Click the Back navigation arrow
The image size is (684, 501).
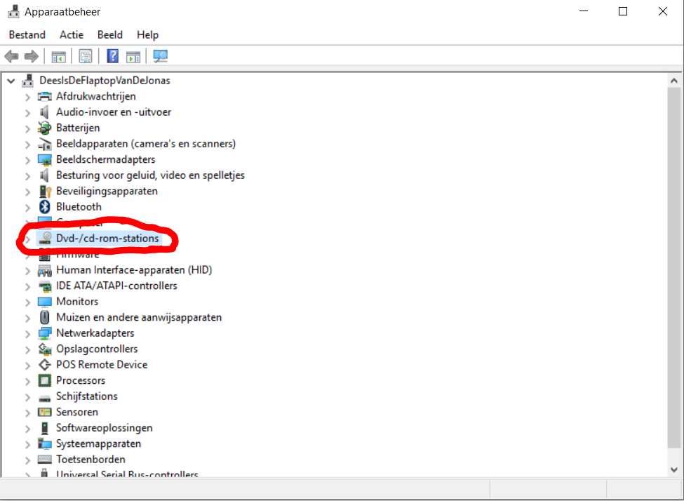[x=11, y=56]
